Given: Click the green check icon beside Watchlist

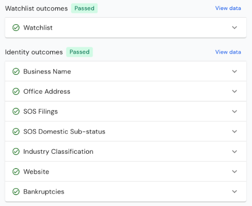Looking at the screenshot, I should pos(16,28).
